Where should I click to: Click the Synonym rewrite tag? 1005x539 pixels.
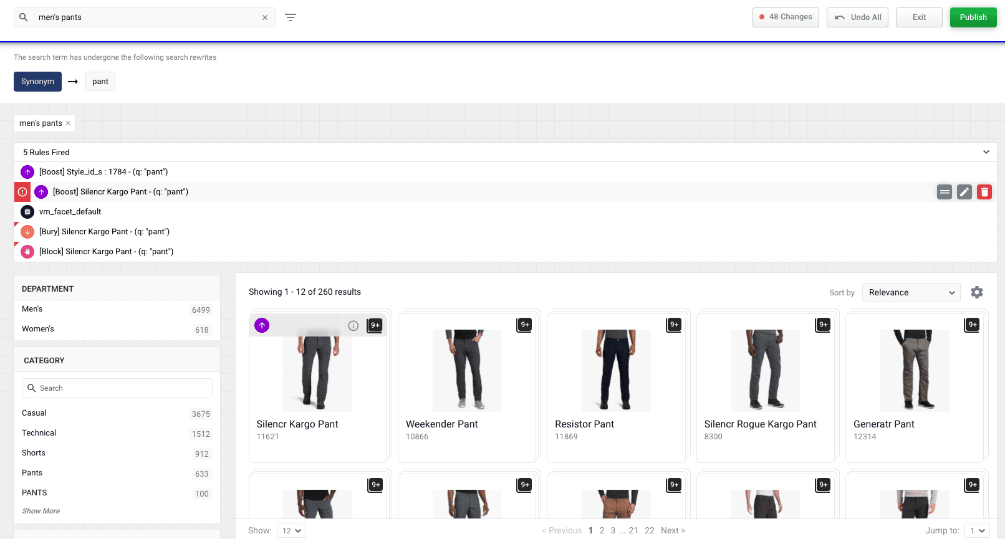pos(37,82)
